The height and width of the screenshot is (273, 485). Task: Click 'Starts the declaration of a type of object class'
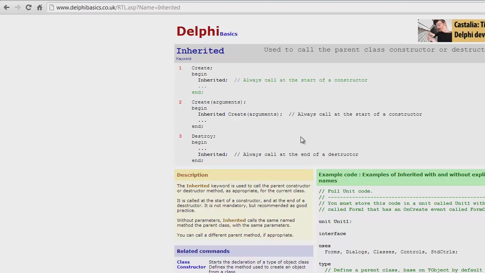tap(259, 262)
